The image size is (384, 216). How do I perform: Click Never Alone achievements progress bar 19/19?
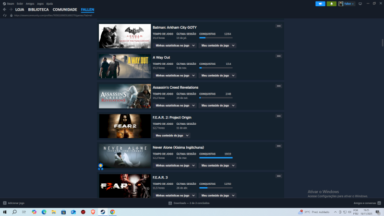pyautogui.click(x=216, y=158)
